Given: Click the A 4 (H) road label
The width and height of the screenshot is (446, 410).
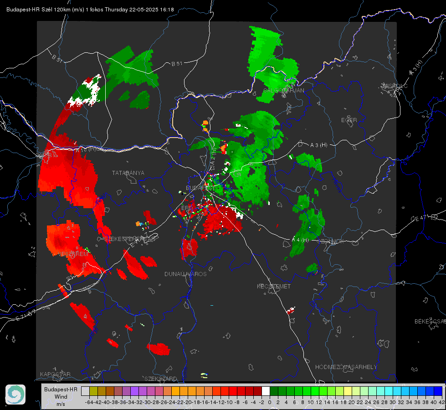Looking at the screenshot, I should pos(300,240).
